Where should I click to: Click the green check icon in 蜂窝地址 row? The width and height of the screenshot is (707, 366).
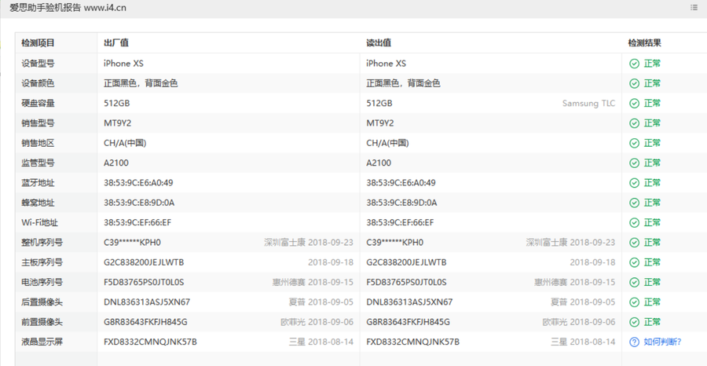[635, 203]
